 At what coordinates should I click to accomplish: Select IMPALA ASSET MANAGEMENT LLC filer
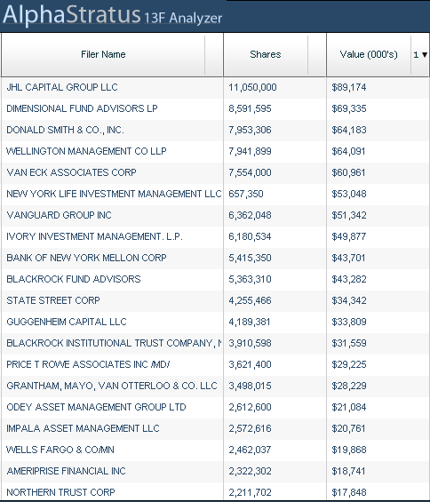pos(83,428)
